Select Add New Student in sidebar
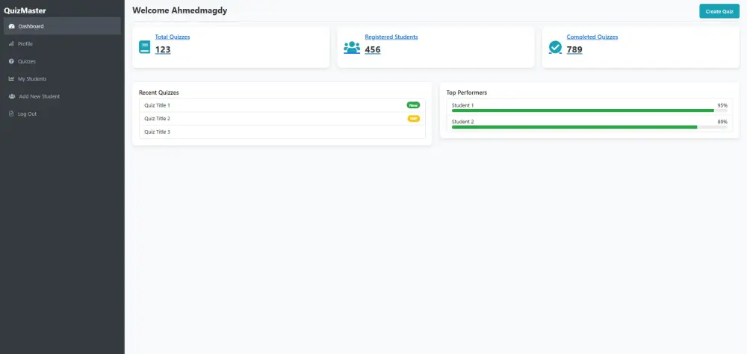The width and height of the screenshot is (747, 354). click(x=62, y=96)
